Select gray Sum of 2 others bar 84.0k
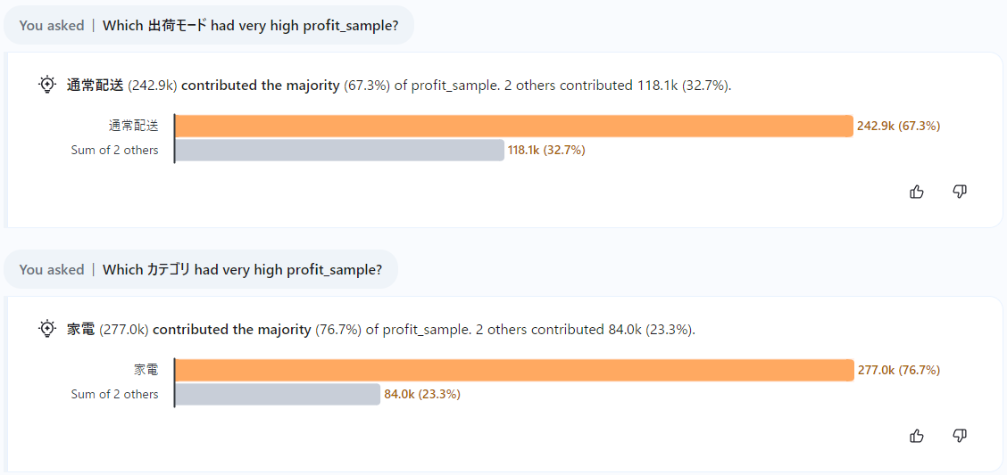1007x475 pixels. pyautogui.click(x=278, y=394)
